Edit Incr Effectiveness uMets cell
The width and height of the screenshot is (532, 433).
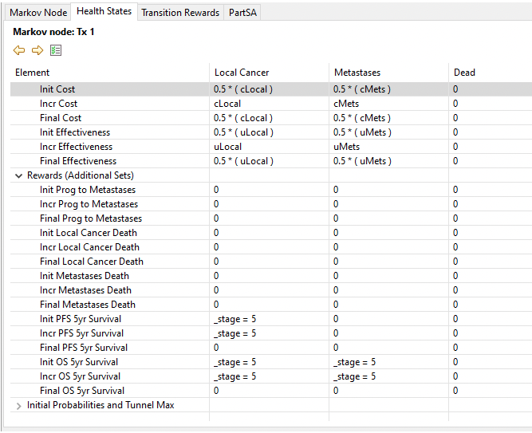click(388, 147)
